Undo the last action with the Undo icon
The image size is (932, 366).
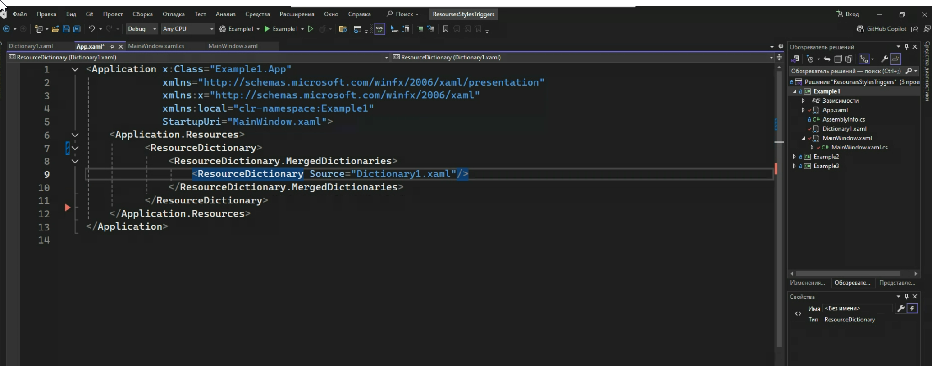(x=91, y=29)
